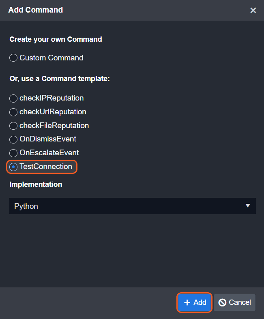
Task: Click the Add Command dialog title
Action: click(x=36, y=10)
